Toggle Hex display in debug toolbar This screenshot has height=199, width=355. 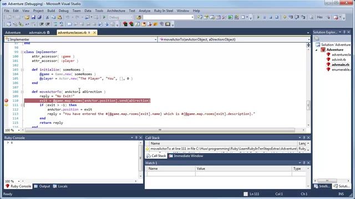point(319,17)
